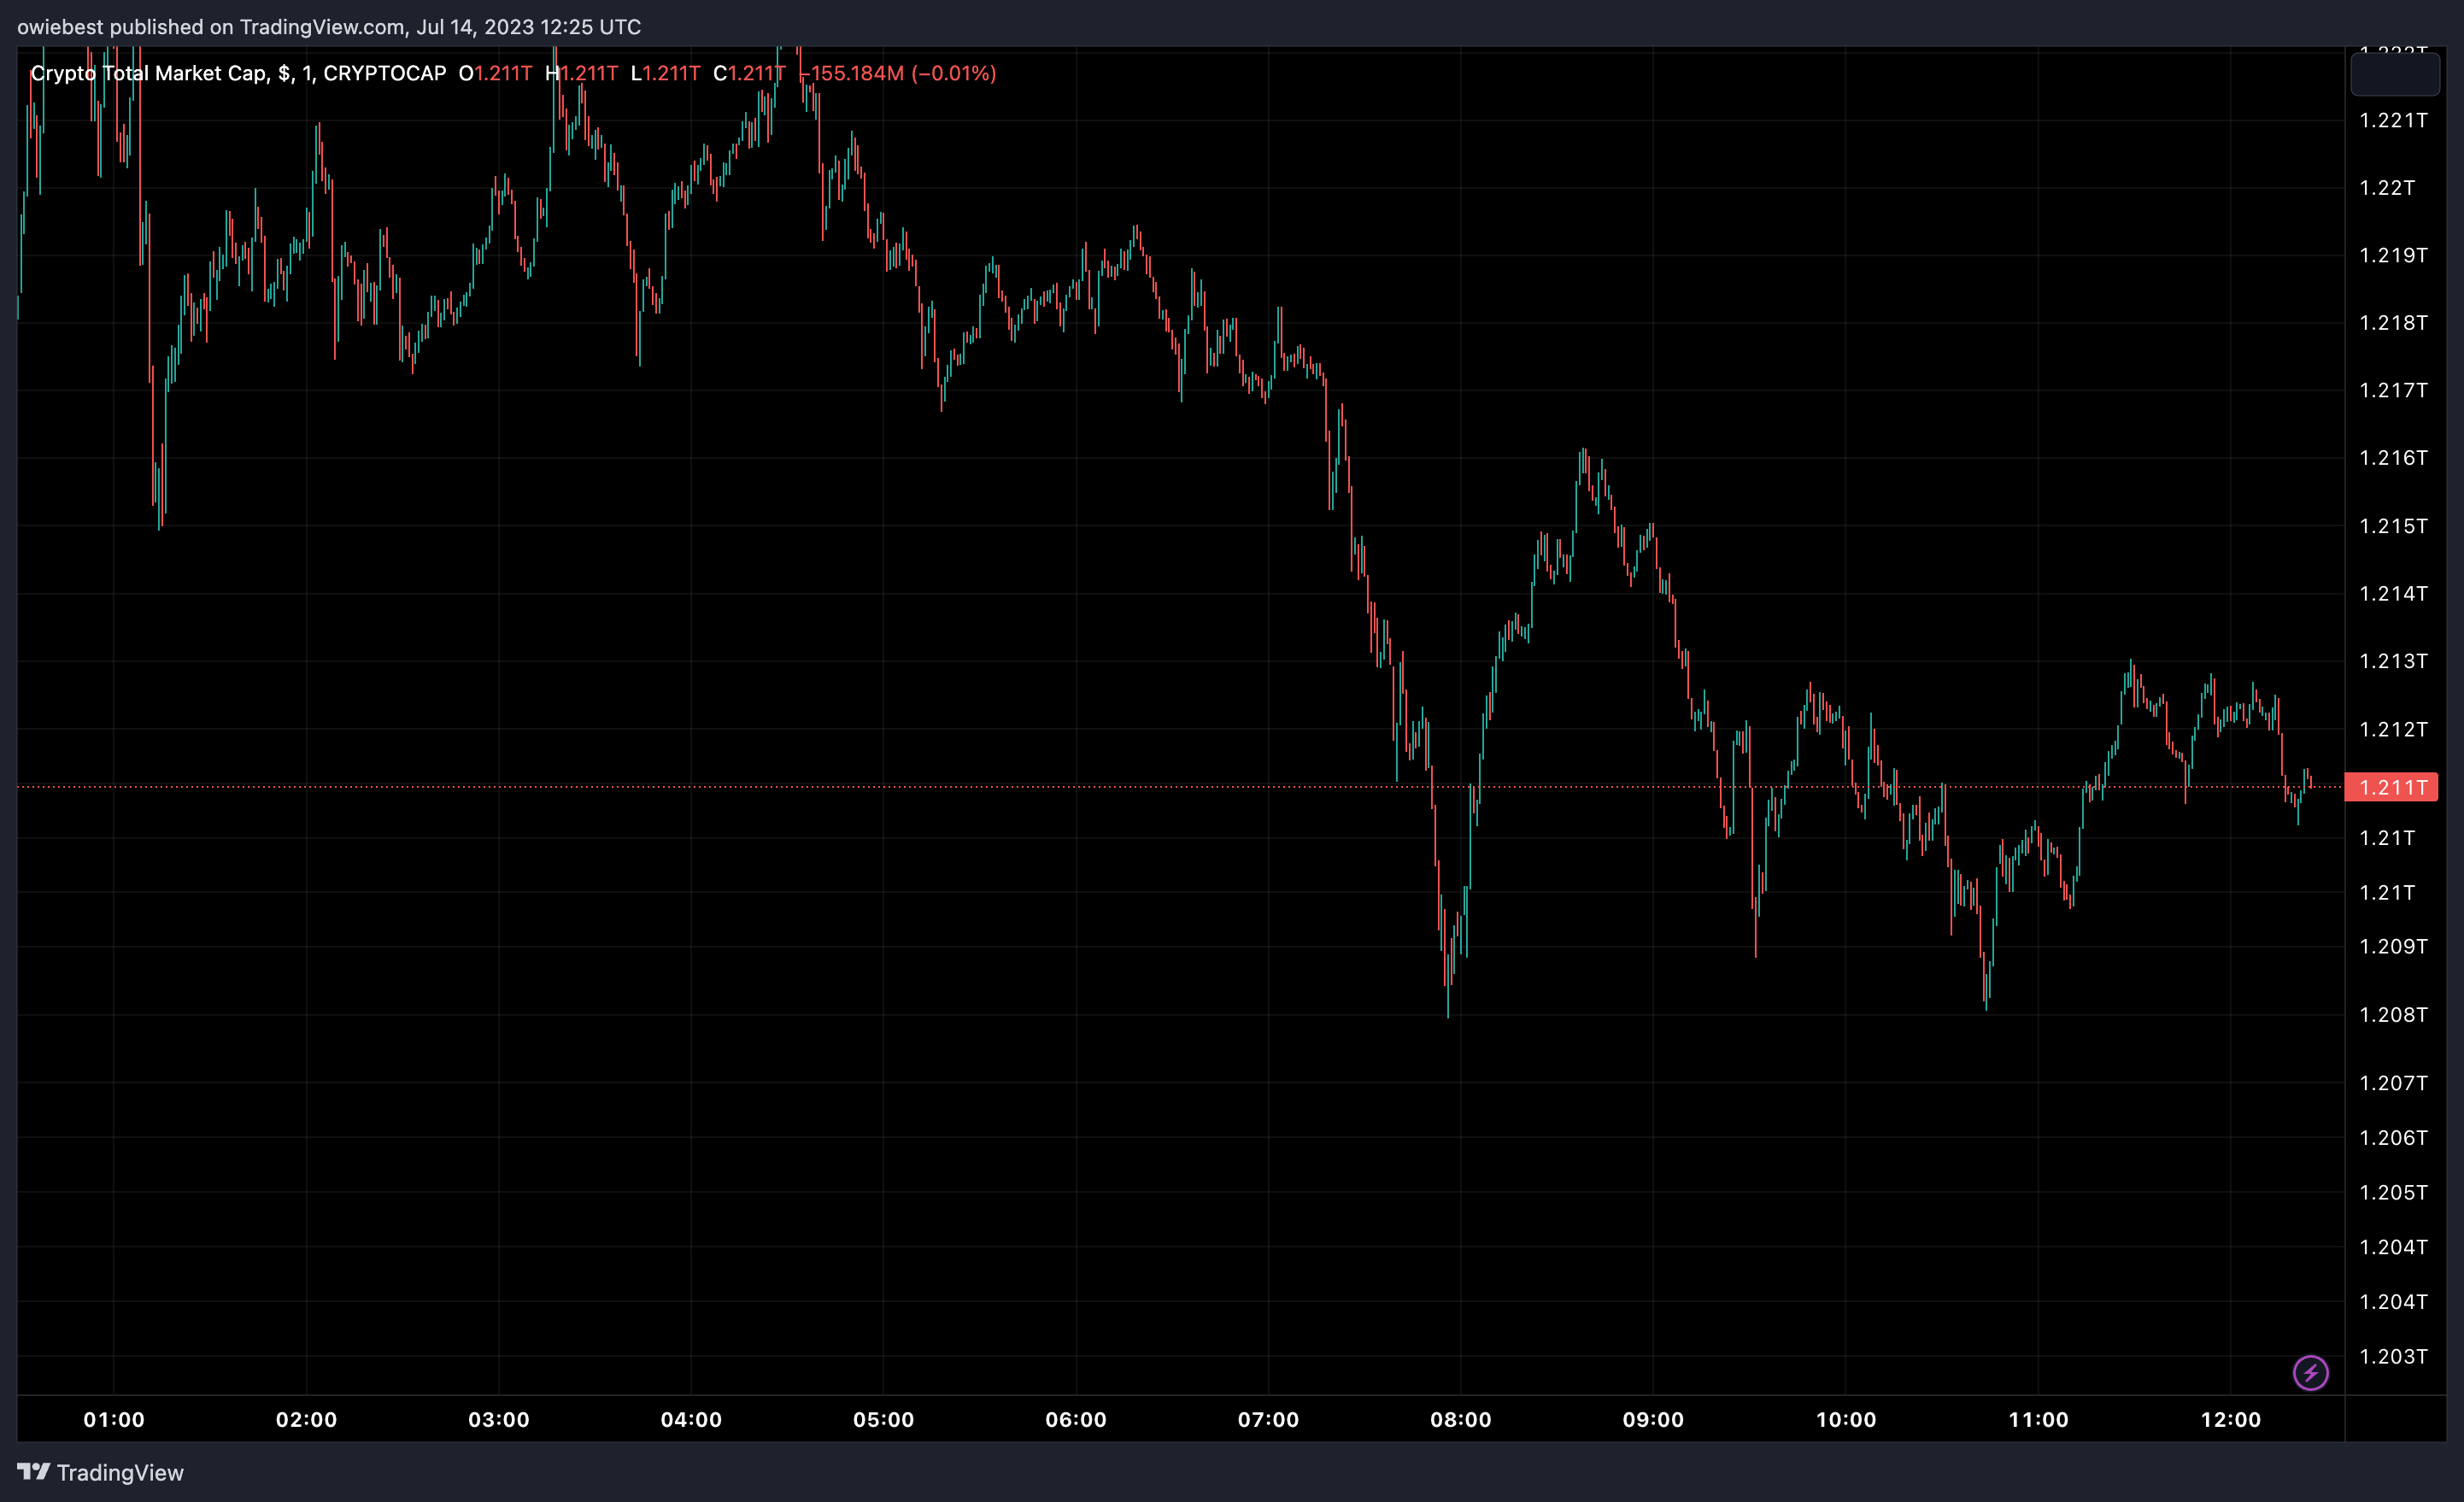Viewport: 2464px width, 1502px height.
Task: Click the 11:00 time axis label
Action: click(2038, 1419)
